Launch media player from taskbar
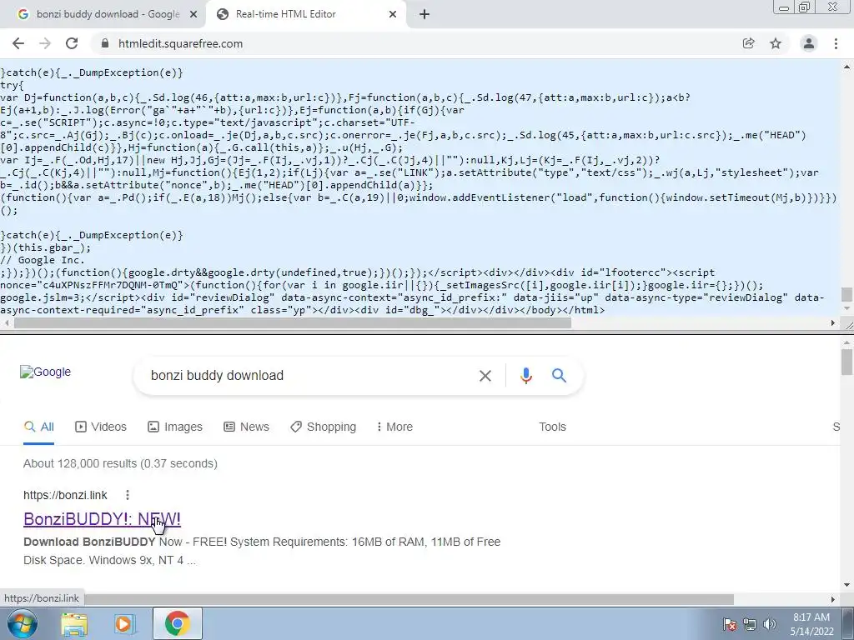The height and width of the screenshot is (640, 854). 124,624
